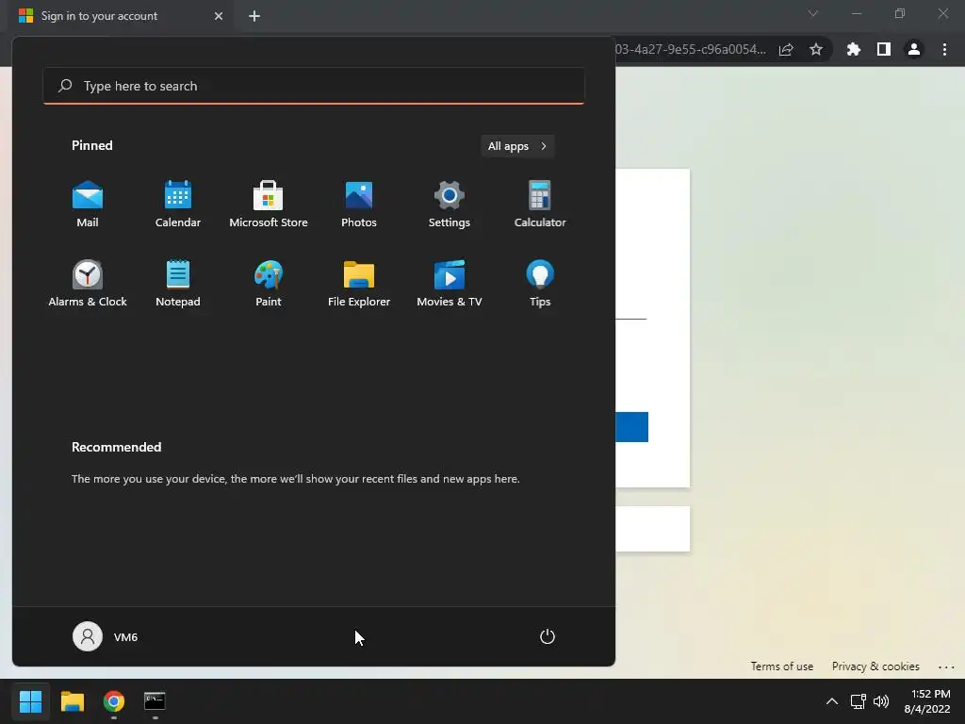The width and height of the screenshot is (965, 724).
Task: Open network status in system tray
Action: tap(858, 701)
